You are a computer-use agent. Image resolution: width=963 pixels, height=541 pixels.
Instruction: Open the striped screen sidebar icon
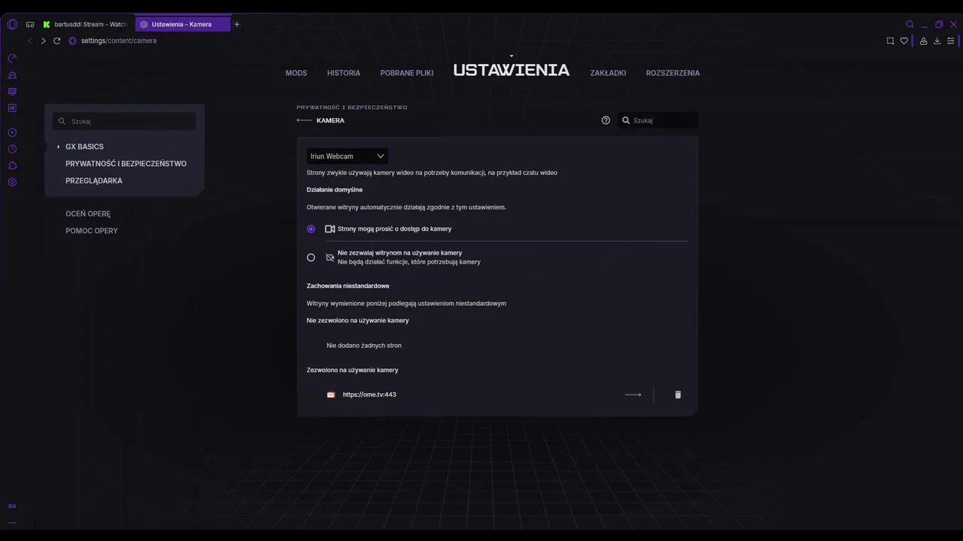tap(12, 92)
